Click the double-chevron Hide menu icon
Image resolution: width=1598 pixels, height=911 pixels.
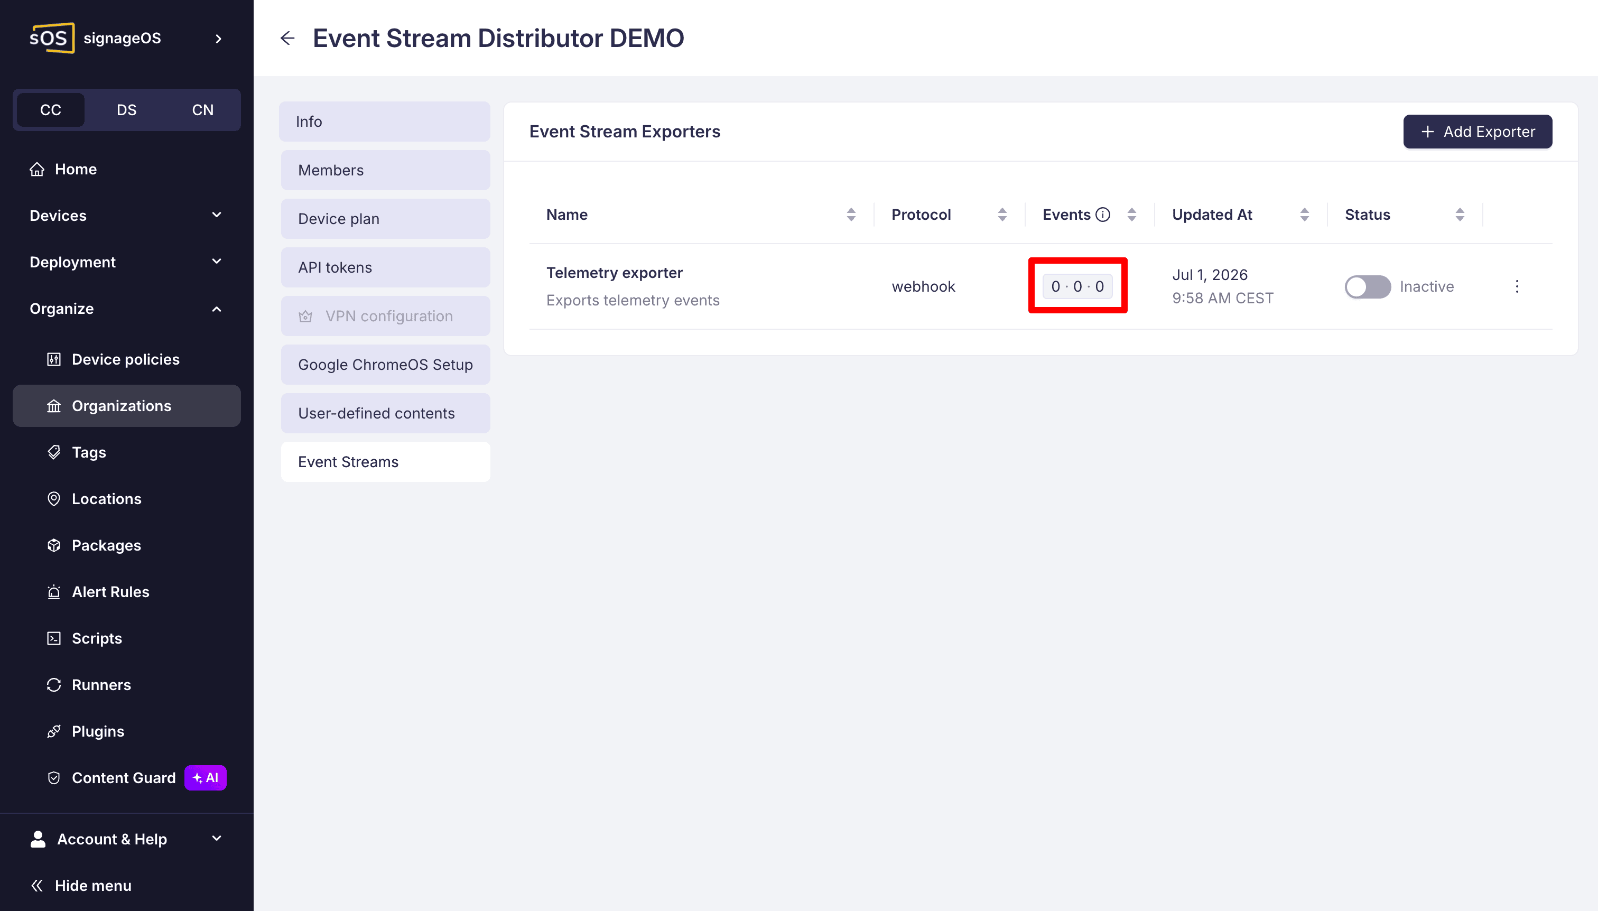(x=37, y=885)
